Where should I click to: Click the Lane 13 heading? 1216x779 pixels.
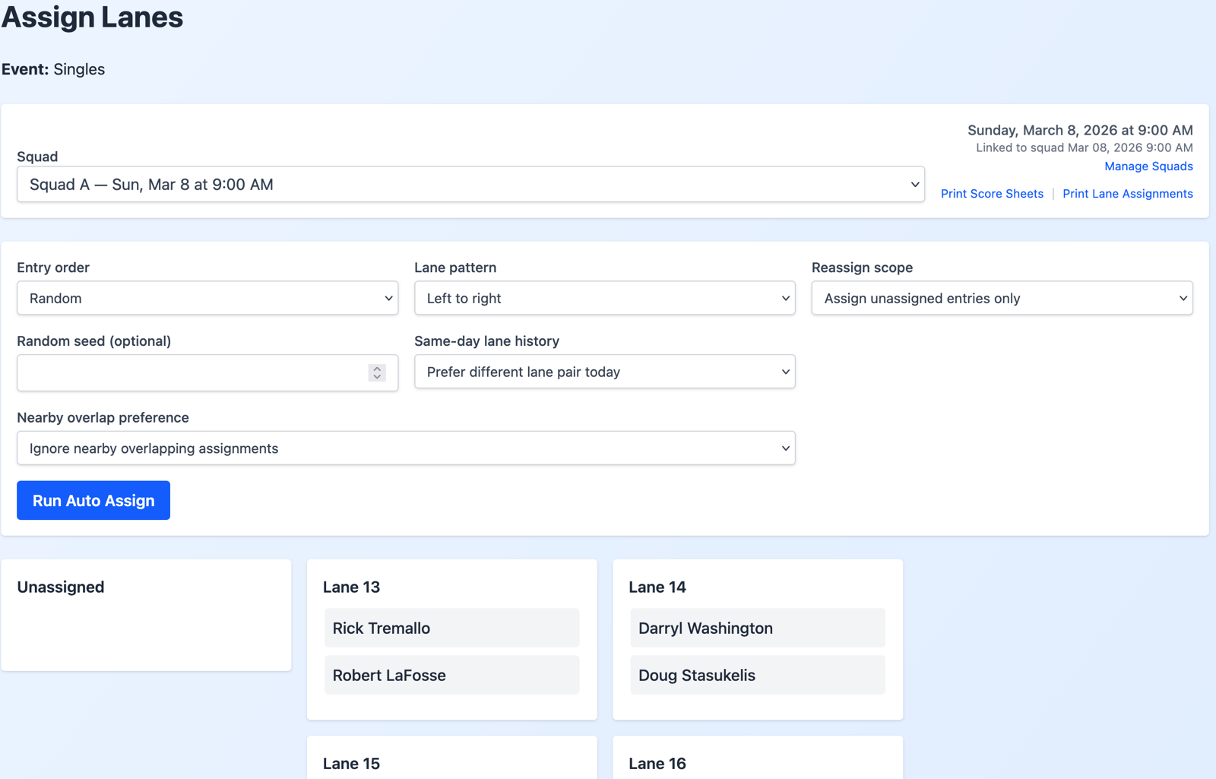pyautogui.click(x=351, y=587)
